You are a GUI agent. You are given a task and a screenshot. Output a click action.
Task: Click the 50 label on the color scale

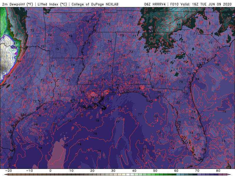coord(155,171)
